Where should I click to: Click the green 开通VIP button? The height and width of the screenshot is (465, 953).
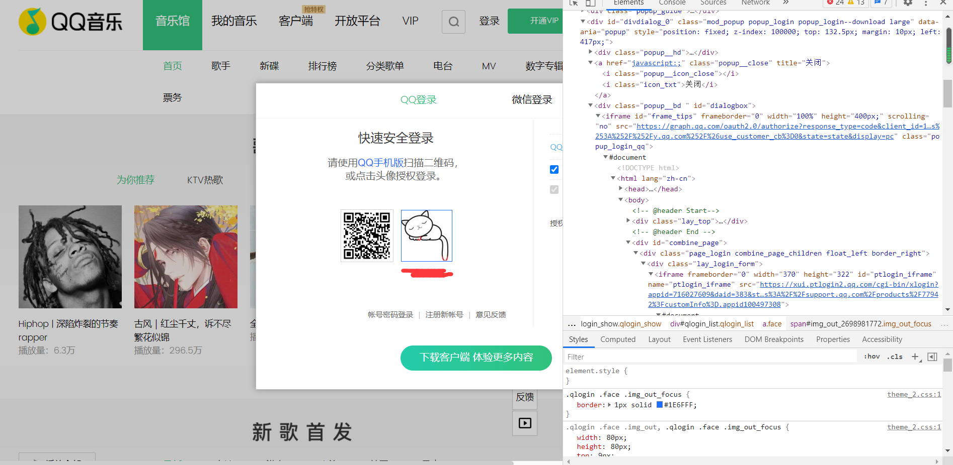tap(535, 21)
